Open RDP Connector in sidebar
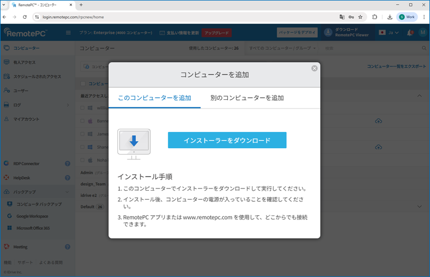The width and height of the screenshot is (430, 277). click(x=26, y=164)
